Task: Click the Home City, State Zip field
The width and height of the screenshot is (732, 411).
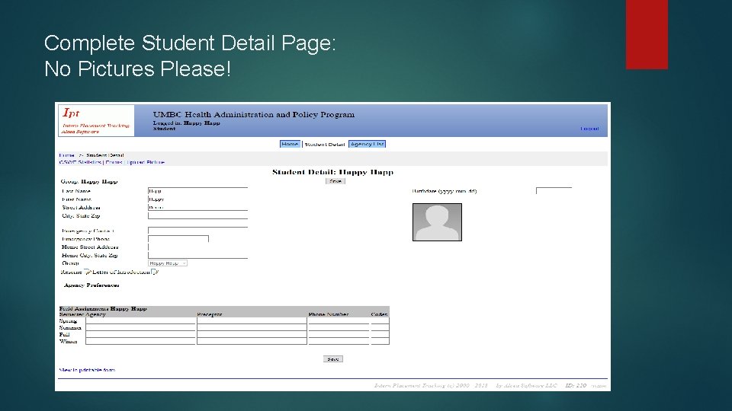Action: [198, 256]
